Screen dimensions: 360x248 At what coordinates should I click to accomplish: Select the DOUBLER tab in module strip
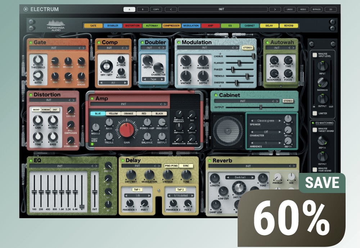point(113,26)
